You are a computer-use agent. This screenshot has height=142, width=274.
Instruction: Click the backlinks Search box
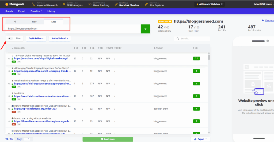(192, 39)
